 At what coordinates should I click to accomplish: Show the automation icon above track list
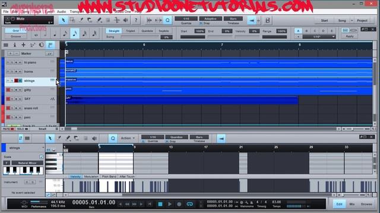click(x=33, y=45)
